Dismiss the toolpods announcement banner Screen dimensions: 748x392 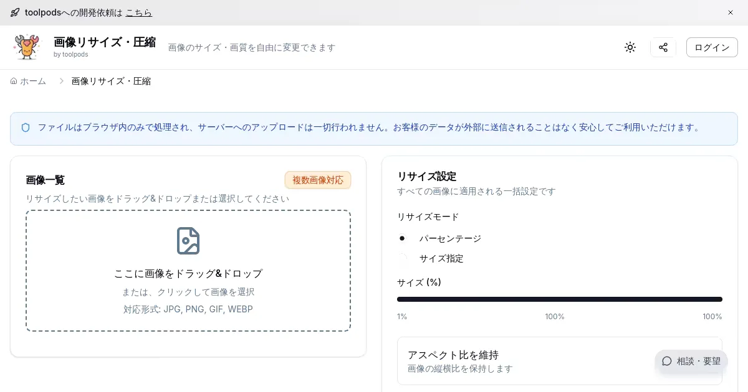[731, 12]
